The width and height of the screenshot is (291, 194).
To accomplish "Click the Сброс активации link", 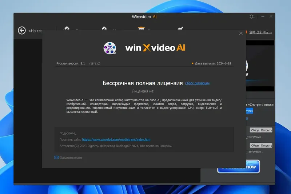I will pos(197,83).
